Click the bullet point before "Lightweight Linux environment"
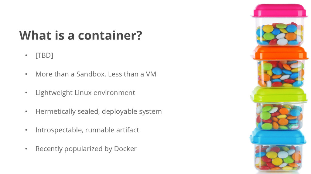311x174 pixels. [x=26, y=93]
